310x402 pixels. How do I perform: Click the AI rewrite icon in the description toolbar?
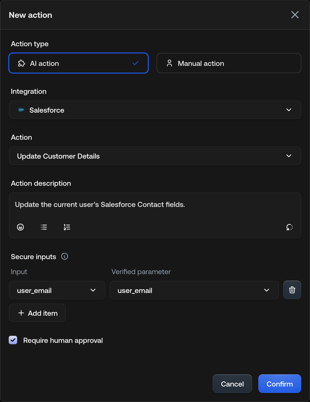pyautogui.click(x=289, y=227)
